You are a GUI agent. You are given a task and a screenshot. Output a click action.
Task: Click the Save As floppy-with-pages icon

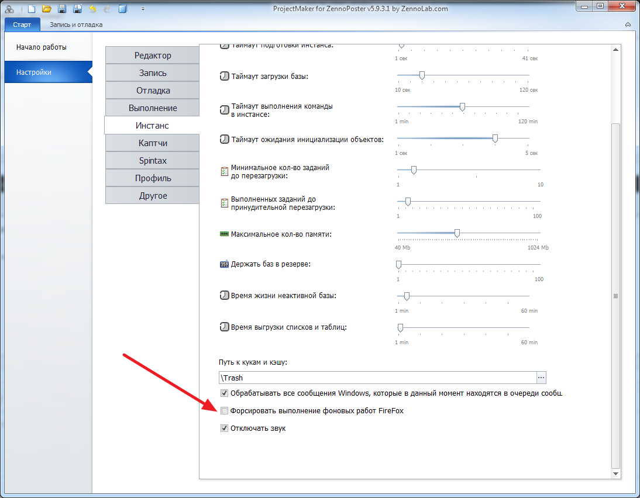point(77,9)
